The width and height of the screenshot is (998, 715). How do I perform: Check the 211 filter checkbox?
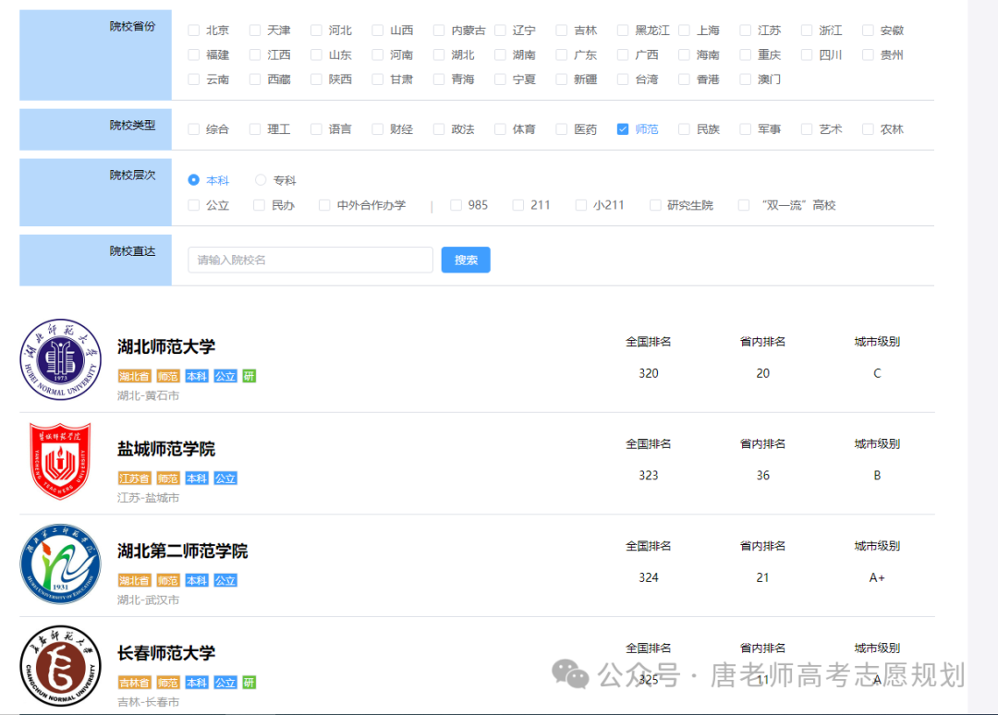click(518, 205)
